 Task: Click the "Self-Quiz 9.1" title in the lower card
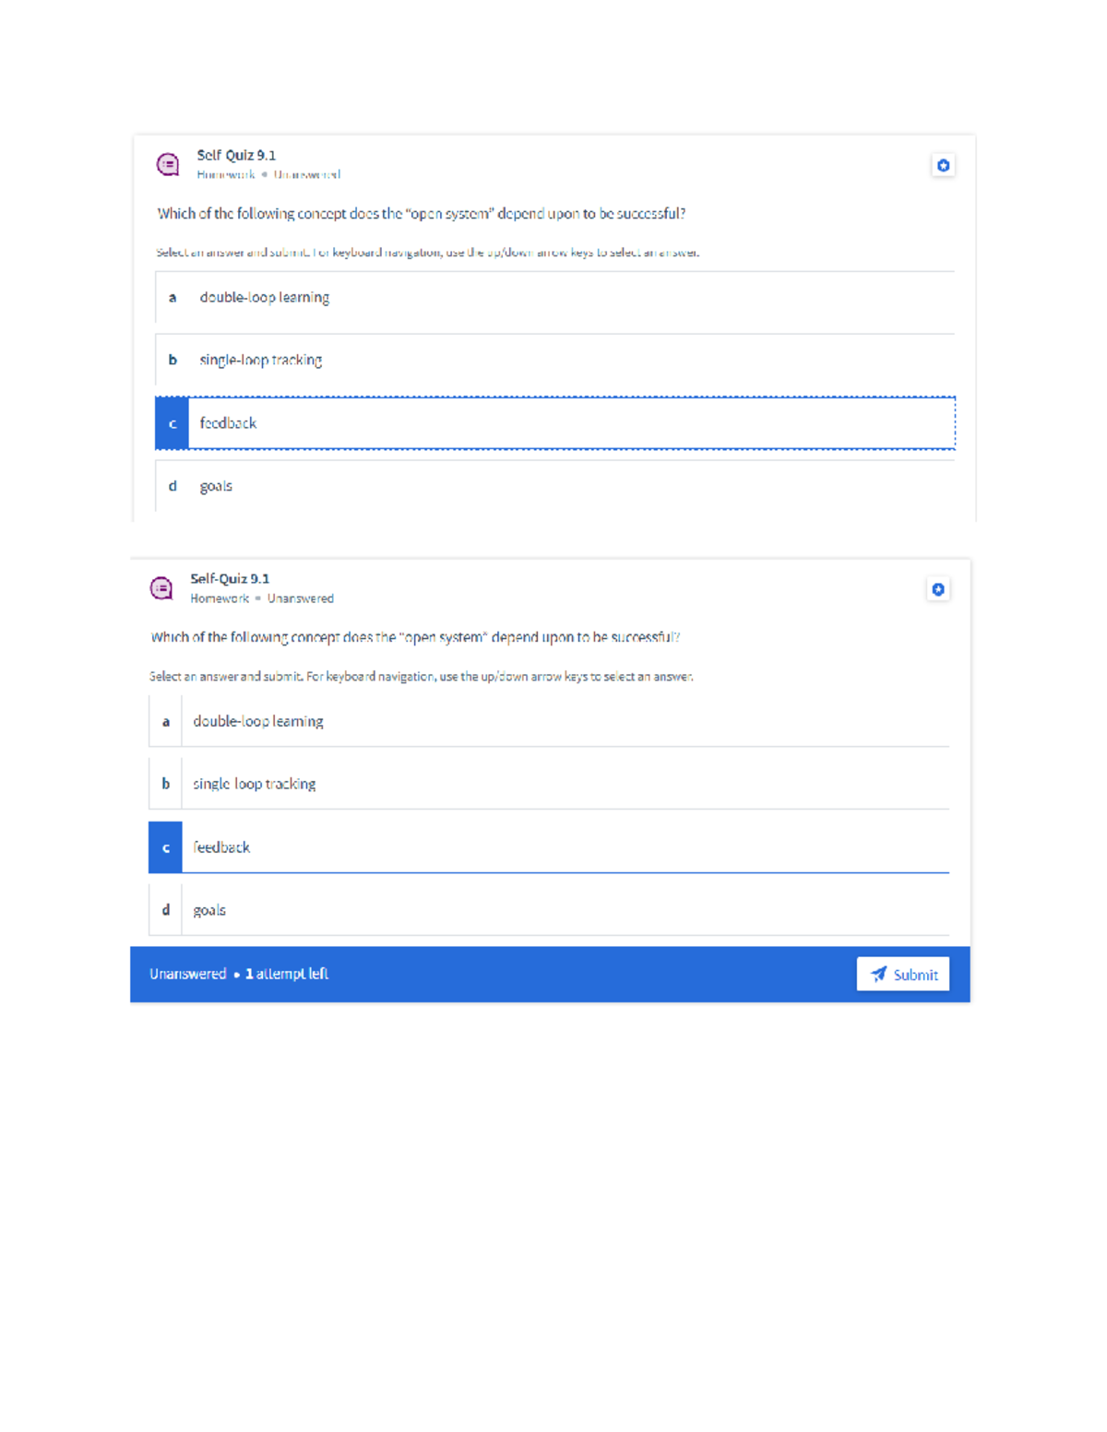(230, 579)
